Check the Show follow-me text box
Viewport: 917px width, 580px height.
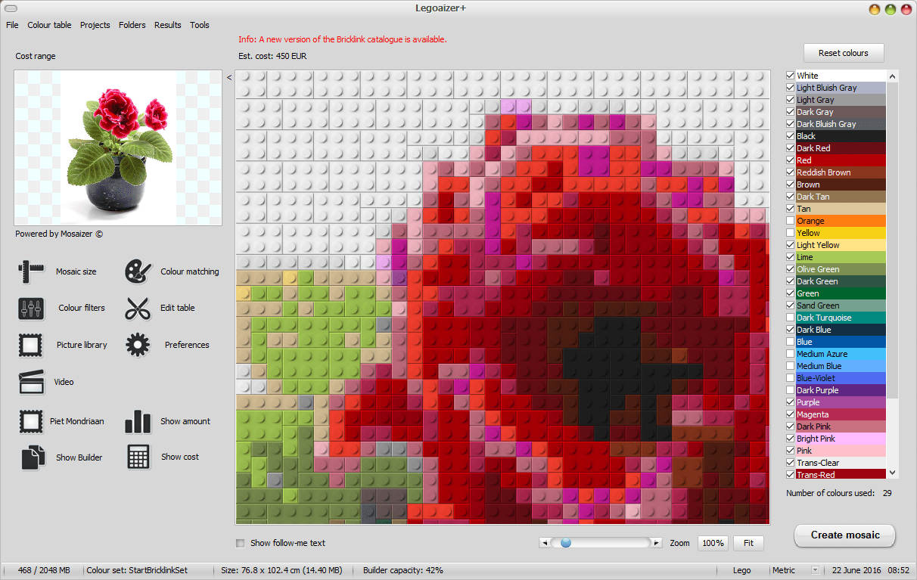tap(241, 543)
